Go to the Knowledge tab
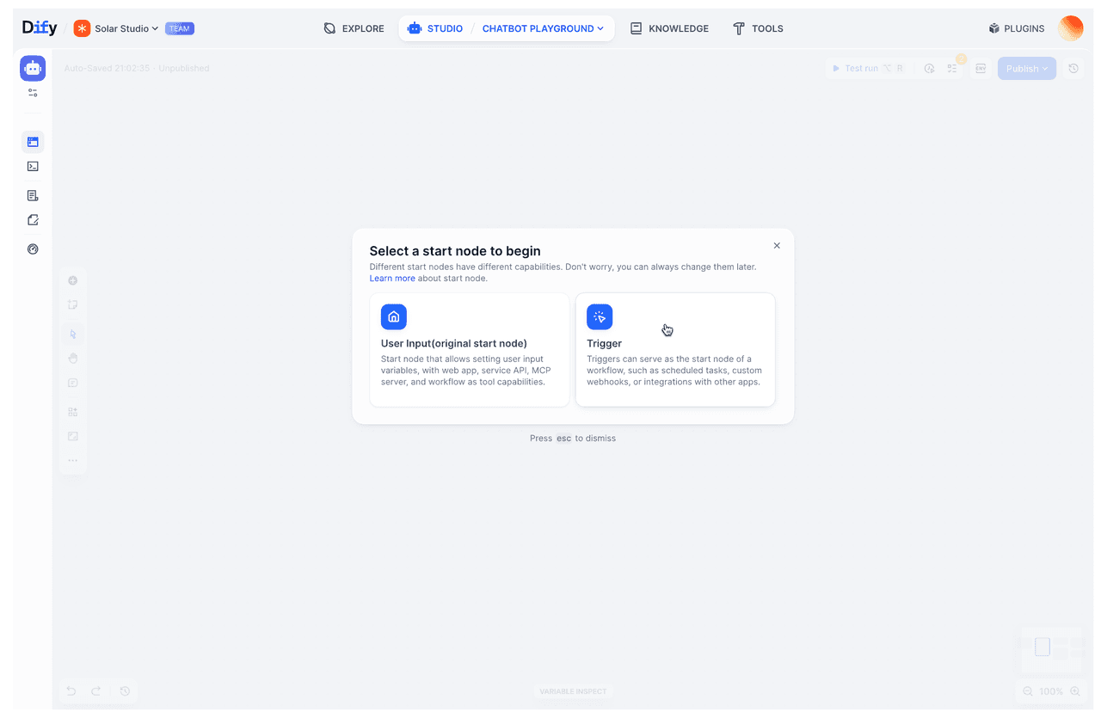Viewport: 1101px width, 718px height. (669, 28)
